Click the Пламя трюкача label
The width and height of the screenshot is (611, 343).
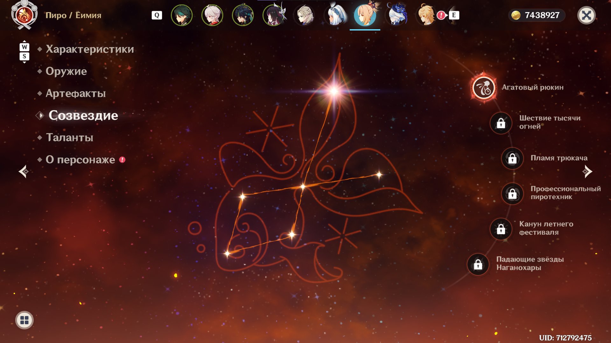pyautogui.click(x=559, y=158)
